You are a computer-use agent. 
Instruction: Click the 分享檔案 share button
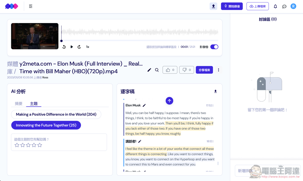[x=204, y=70]
